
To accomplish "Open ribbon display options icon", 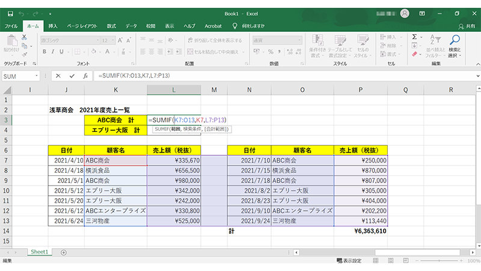I will coord(423,13).
